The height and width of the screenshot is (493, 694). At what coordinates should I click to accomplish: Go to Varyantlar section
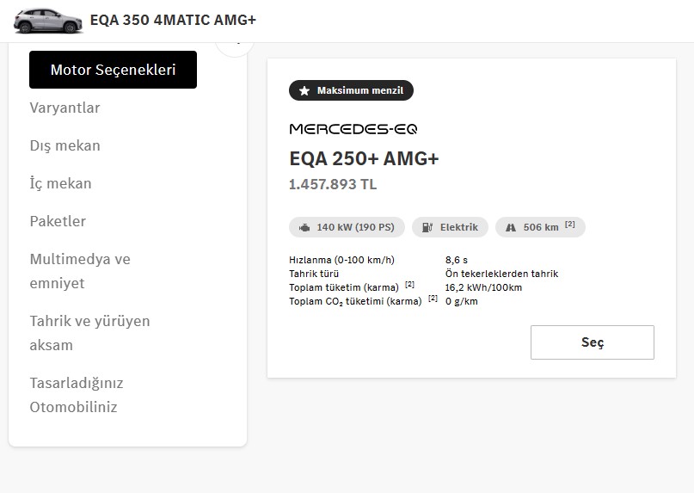64,108
